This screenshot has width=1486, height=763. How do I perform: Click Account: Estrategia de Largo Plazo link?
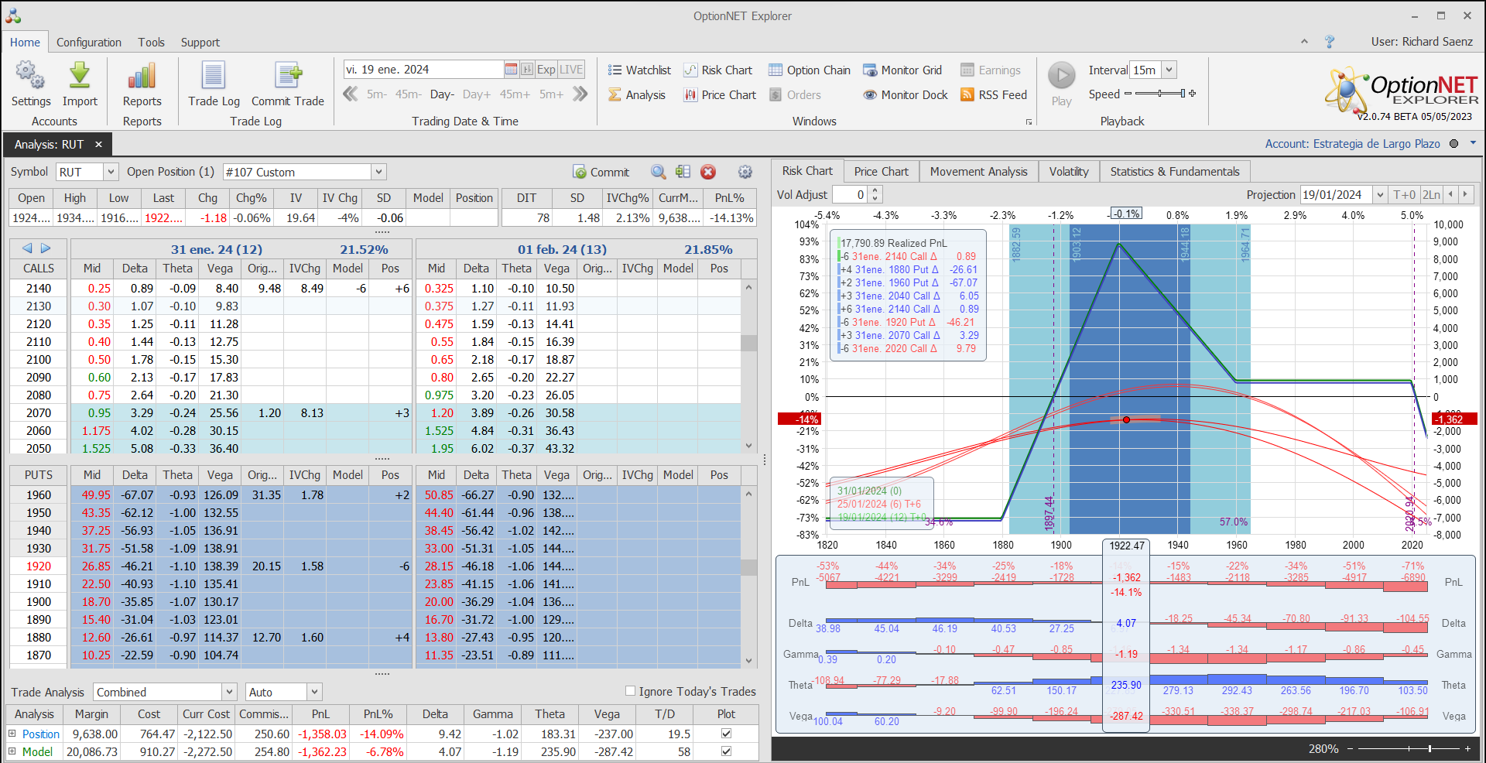pyautogui.click(x=1352, y=144)
